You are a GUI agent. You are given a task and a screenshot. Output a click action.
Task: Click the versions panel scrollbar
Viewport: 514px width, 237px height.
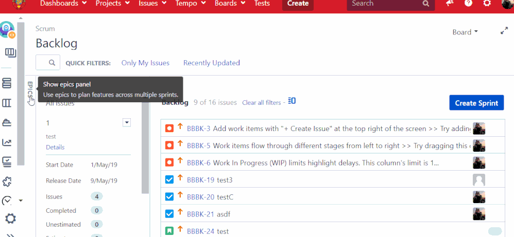click(x=145, y=148)
